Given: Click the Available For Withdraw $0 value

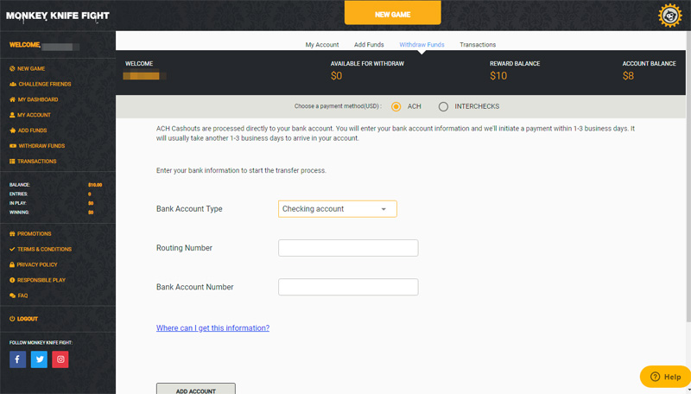Looking at the screenshot, I should [x=336, y=76].
